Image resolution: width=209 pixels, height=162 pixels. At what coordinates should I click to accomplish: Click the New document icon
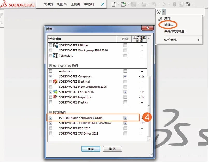pyautogui.click(x=113, y=4)
